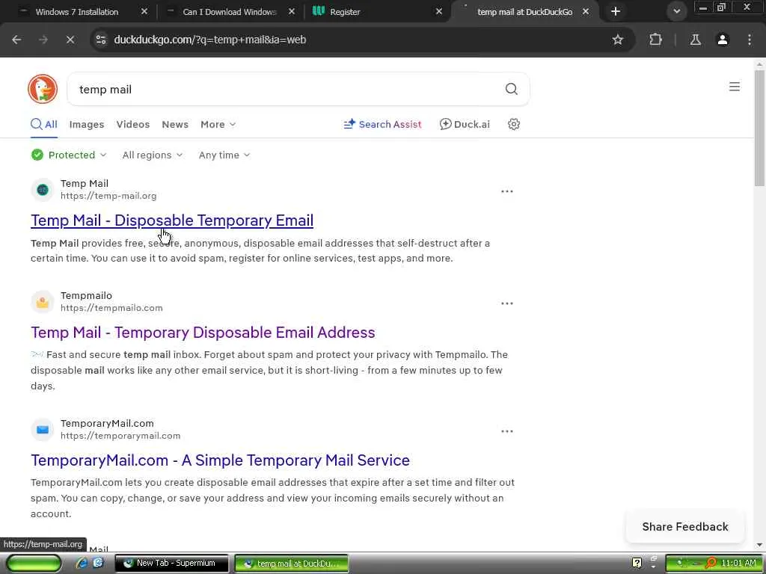Open the hamburger menu at top right

click(x=735, y=87)
